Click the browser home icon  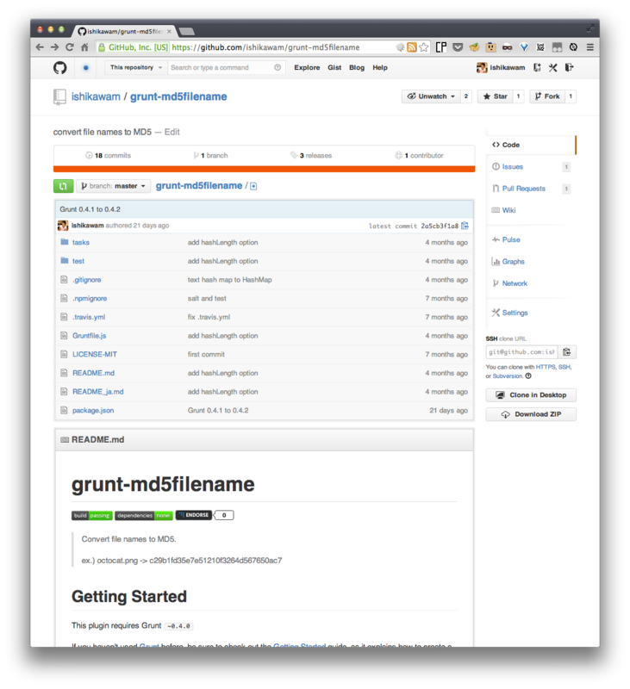(x=84, y=47)
